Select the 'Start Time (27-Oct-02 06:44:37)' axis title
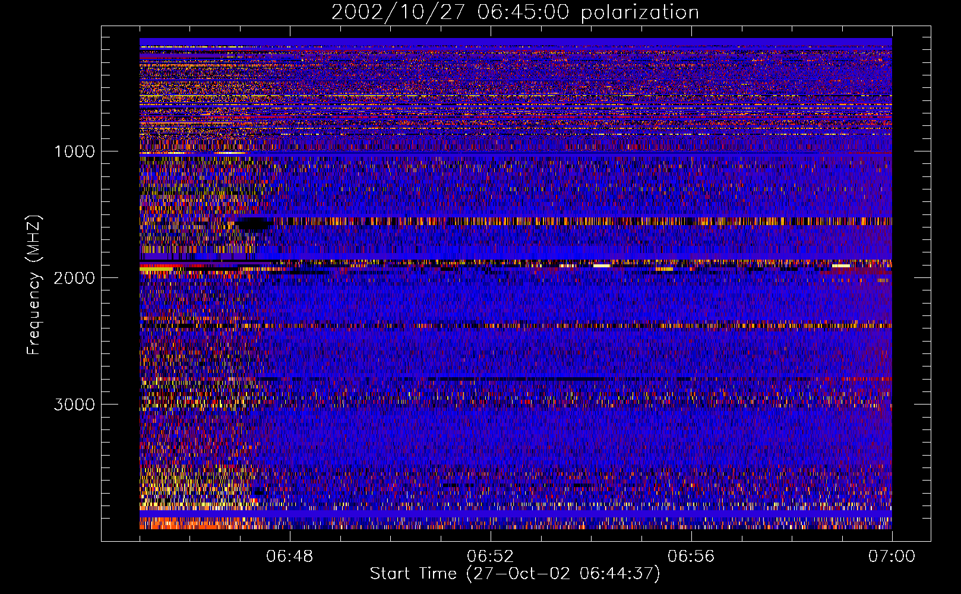The width and height of the screenshot is (961, 594). (x=515, y=574)
